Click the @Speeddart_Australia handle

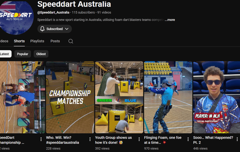click(x=53, y=12)
